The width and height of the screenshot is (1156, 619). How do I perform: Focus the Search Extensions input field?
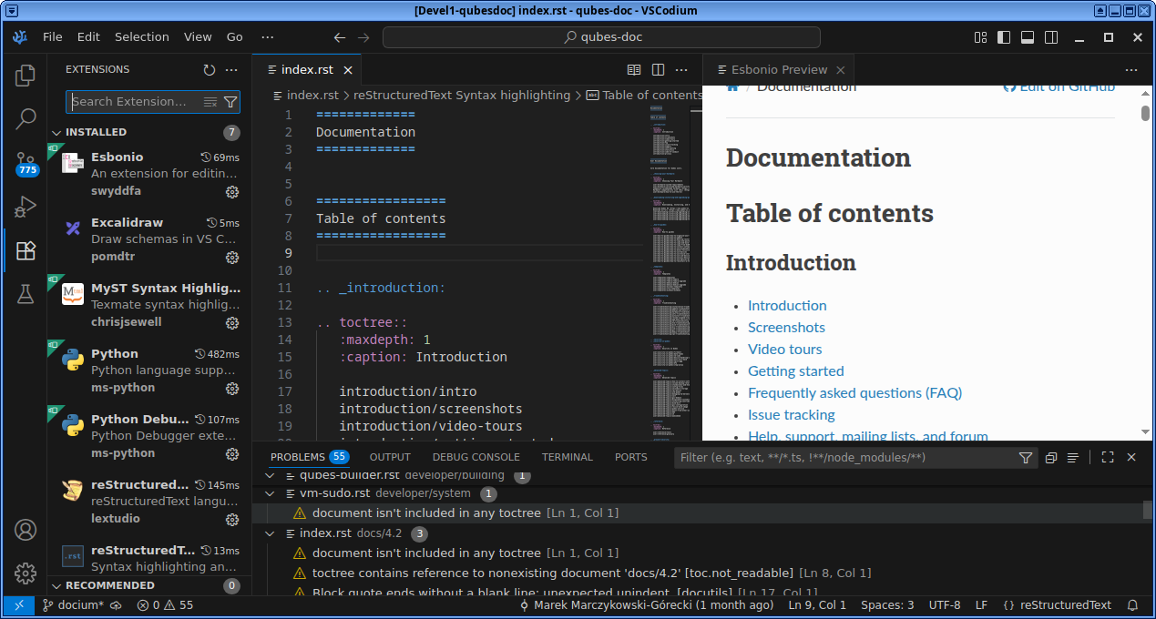pyautogui.click(x=135, y=102)
